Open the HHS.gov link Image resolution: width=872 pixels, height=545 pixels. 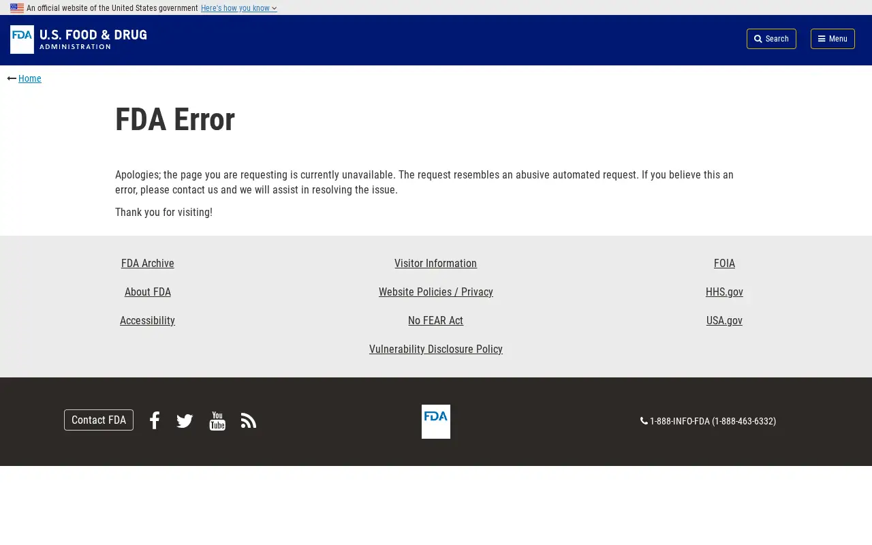(x=724, y=292)
